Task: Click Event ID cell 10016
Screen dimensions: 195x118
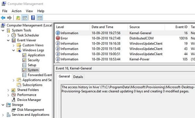Action: pyautogui.click(x=183, y=38)
